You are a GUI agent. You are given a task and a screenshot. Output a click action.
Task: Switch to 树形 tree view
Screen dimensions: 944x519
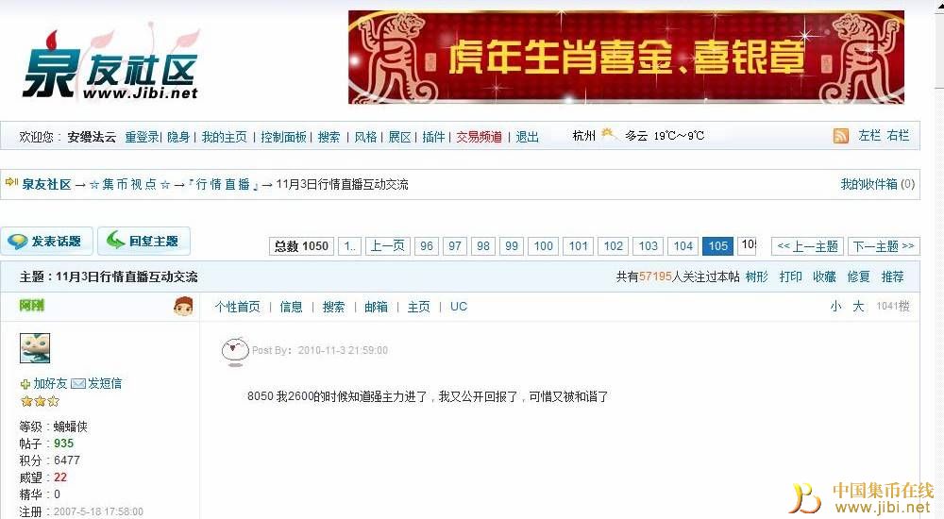click(x=757, y=277)
